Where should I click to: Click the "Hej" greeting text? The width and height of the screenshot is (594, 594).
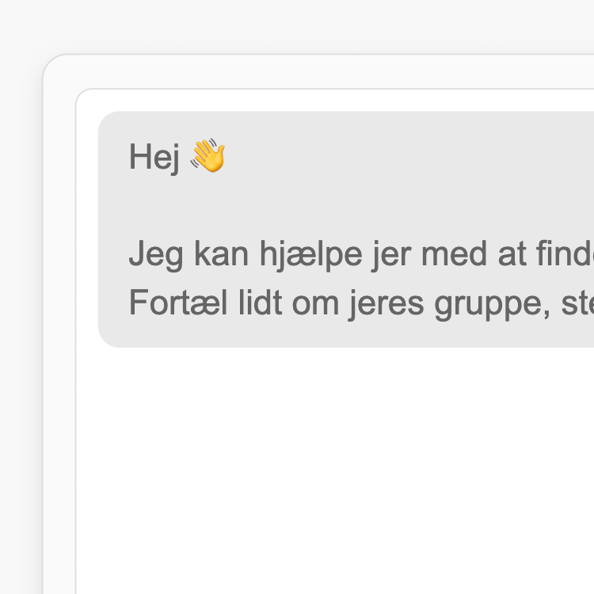tap(154, 158)
